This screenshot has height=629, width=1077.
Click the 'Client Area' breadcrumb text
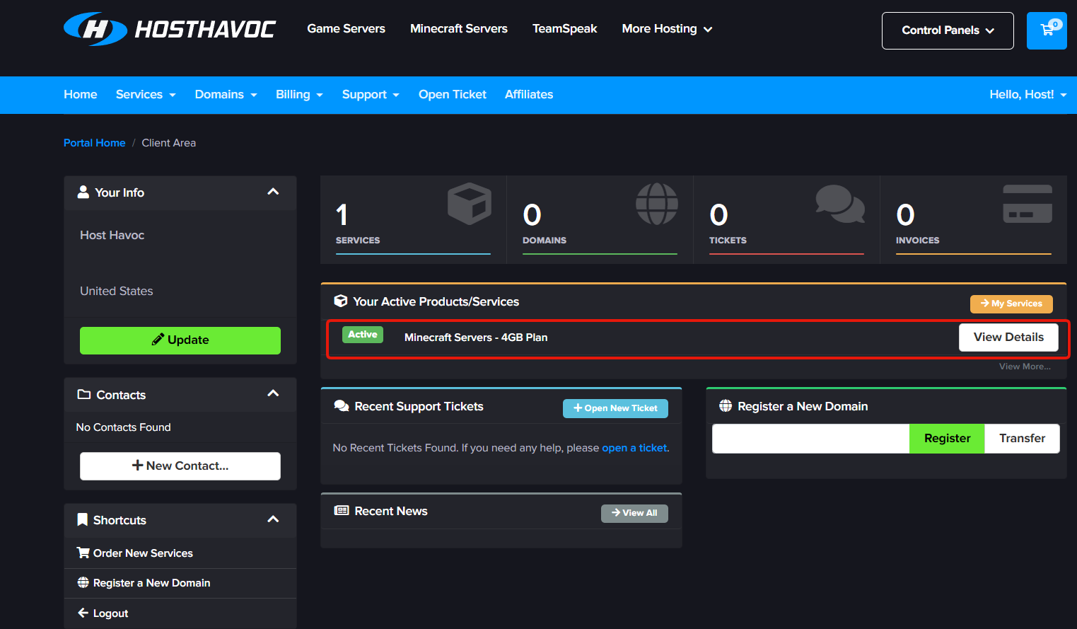[169, 143]
